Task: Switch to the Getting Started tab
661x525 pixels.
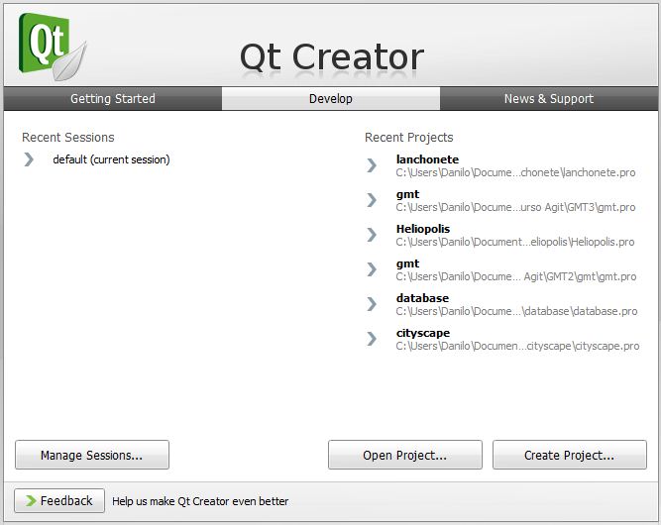Action: click(x=113, y=99)
